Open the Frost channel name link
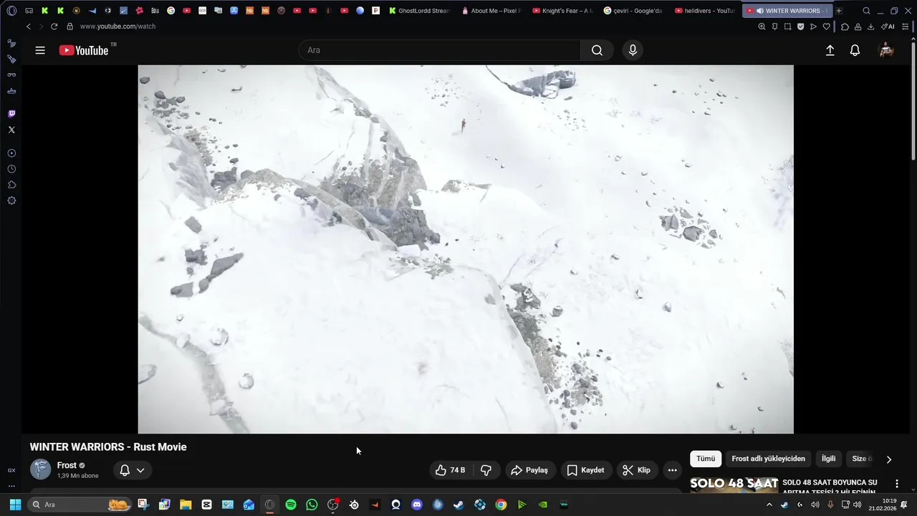This screenshot has height=516, width=917. click(67, 465)
